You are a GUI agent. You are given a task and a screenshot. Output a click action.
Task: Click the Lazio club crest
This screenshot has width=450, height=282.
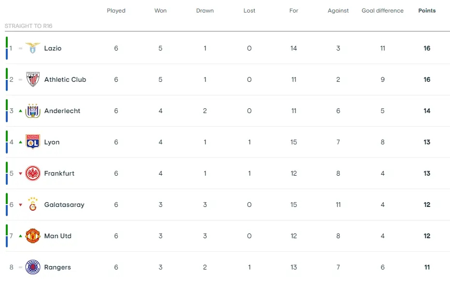(33, 48)
